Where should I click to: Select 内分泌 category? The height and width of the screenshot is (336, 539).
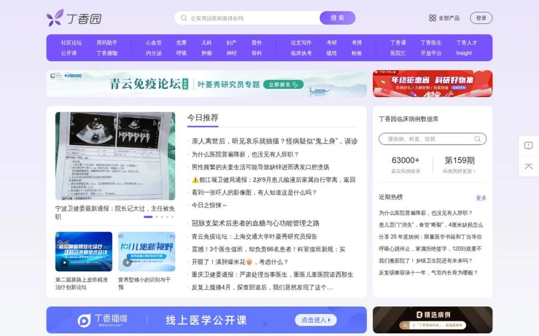tap(153, 53)
